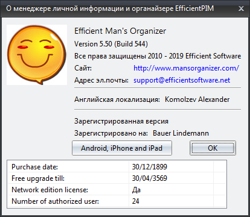Click the copyright 2010 - 2019 Efficient Software line

point(158,56)
